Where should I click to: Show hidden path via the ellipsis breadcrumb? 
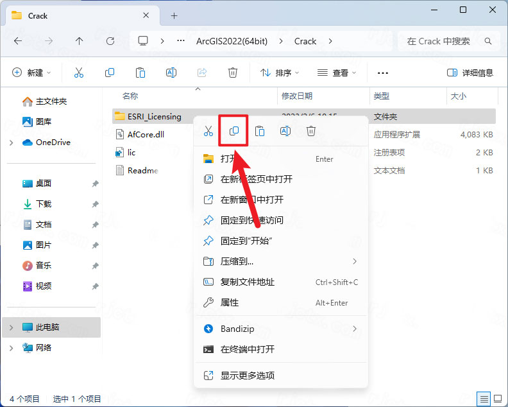[181, 41]
